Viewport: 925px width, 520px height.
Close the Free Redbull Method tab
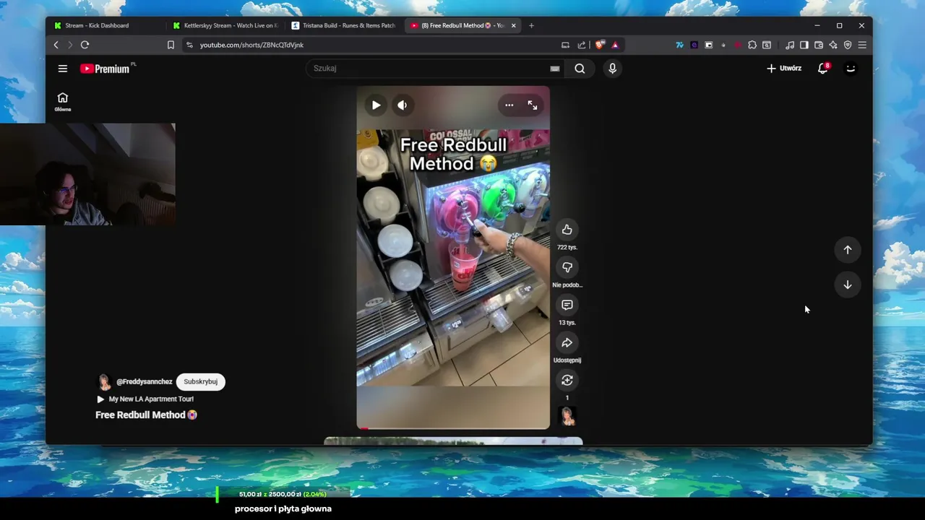click(x=514, y=25)
